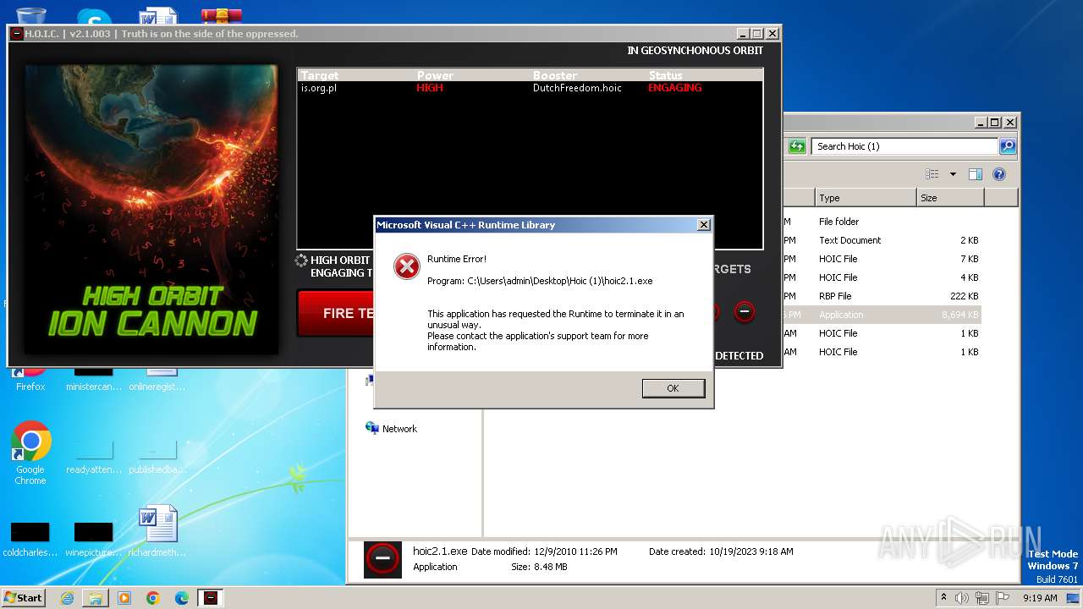Click the hoic2.1.exe details pane icon

tap(382, 559)
